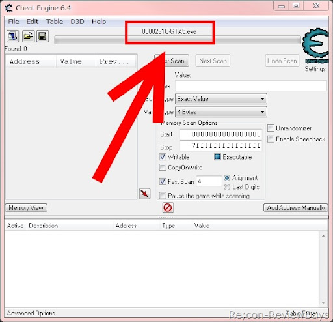Click the Fast Scan alignment value field

pyautogui.click(x=209, y=181)
